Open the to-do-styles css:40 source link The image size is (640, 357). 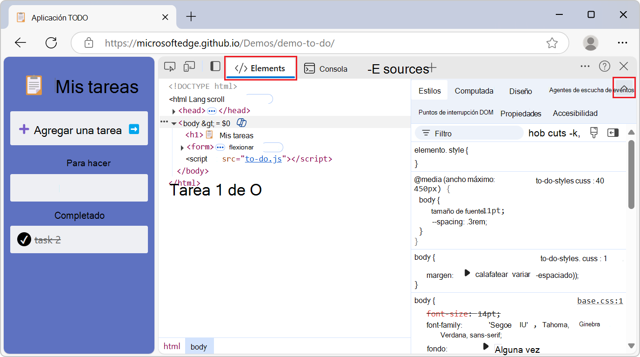point(570,181)
